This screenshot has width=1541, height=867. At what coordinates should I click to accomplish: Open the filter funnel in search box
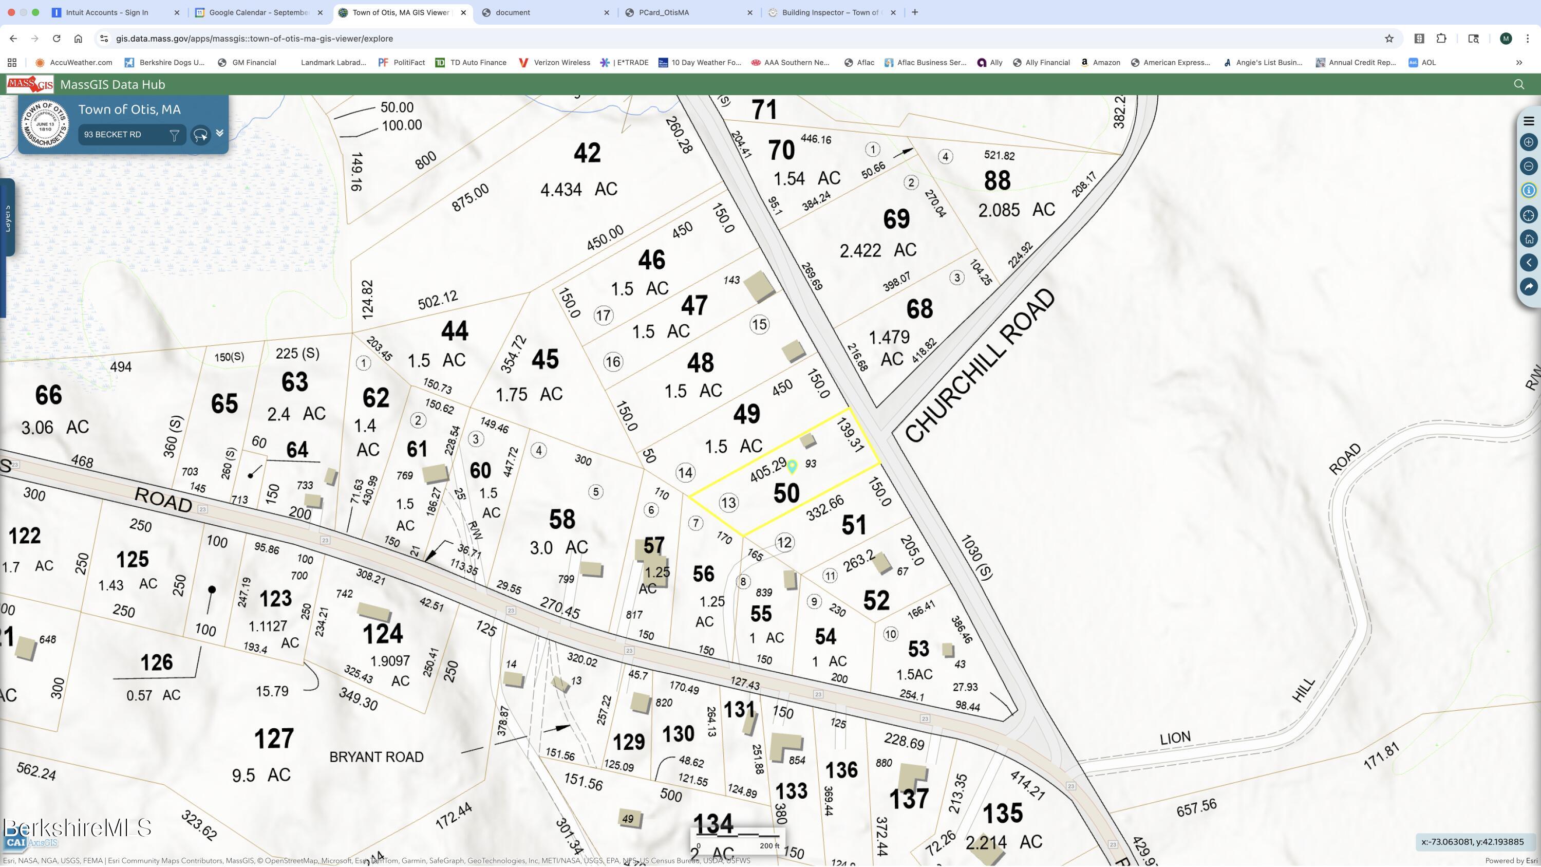click(x=174, y=135)
